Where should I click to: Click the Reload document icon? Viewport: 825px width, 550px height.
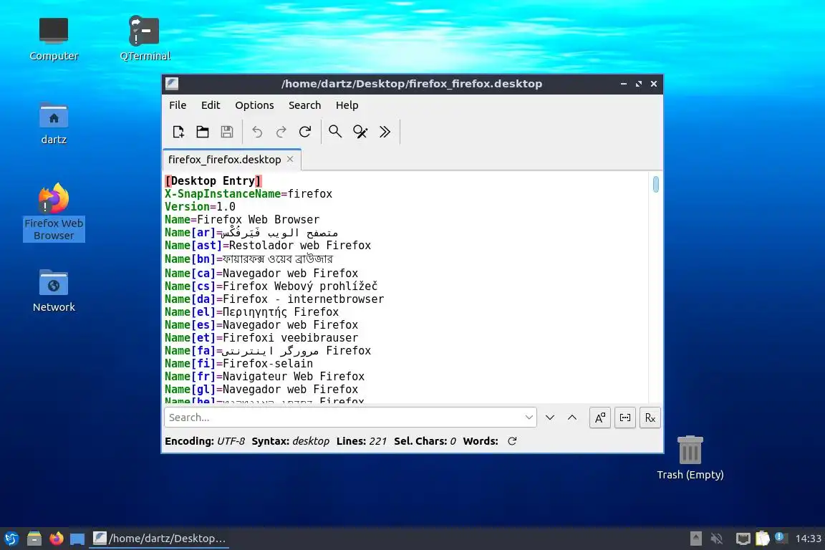click(x=305, y=132)
